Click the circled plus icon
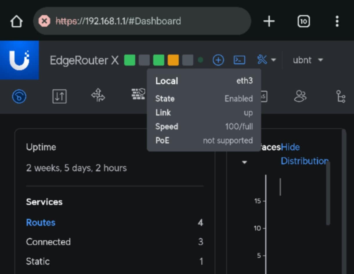The image size is (354, 274). 218,60
